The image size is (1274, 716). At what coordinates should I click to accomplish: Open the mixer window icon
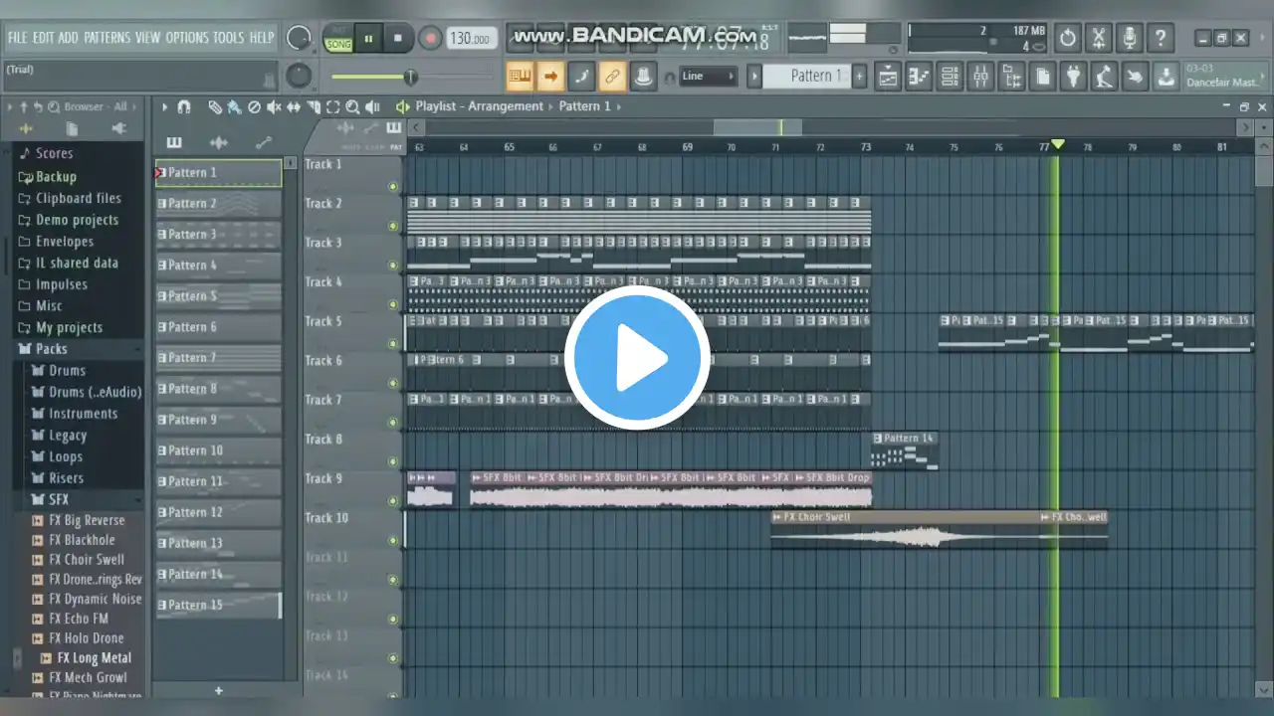(980, 76)
